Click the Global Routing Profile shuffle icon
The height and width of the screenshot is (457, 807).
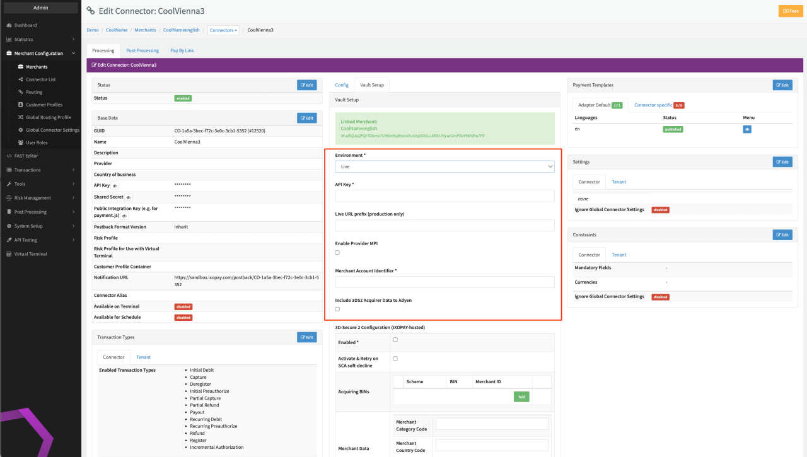pyautogui.click(x=21, y=117)
